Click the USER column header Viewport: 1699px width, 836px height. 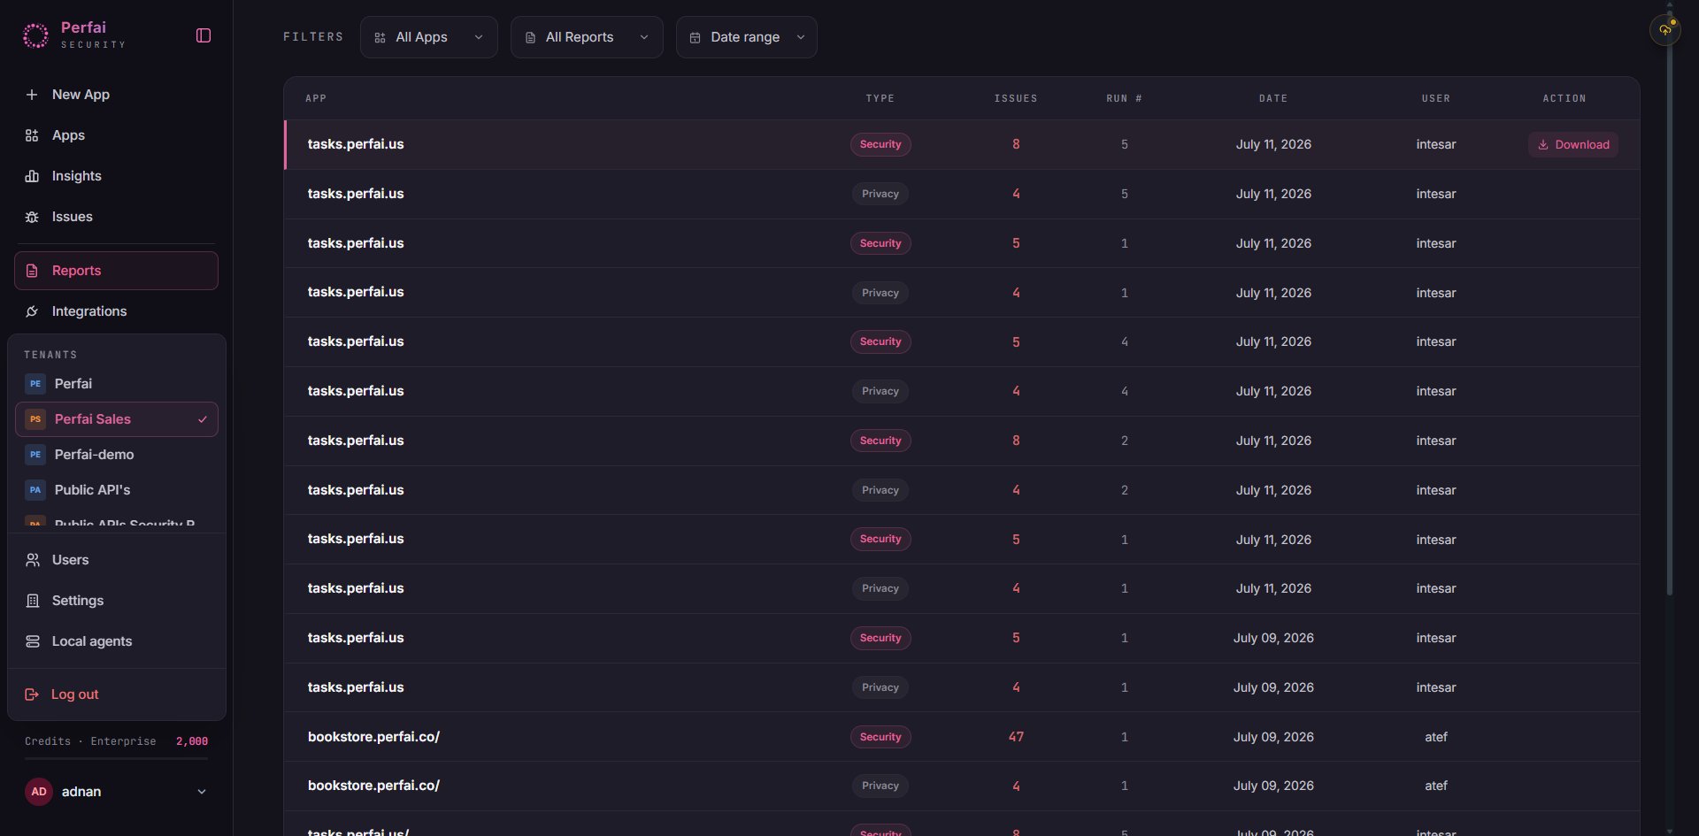tap(1436, 98)
